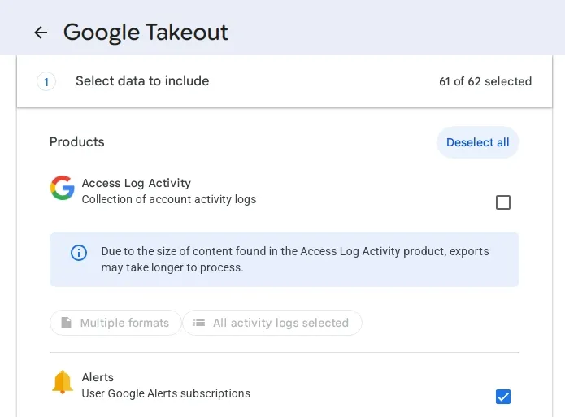Screen dimensions: 565x417
Task: Click the list icon in activity logs chip
Action: pyautogui.click(x=199, y=323)
